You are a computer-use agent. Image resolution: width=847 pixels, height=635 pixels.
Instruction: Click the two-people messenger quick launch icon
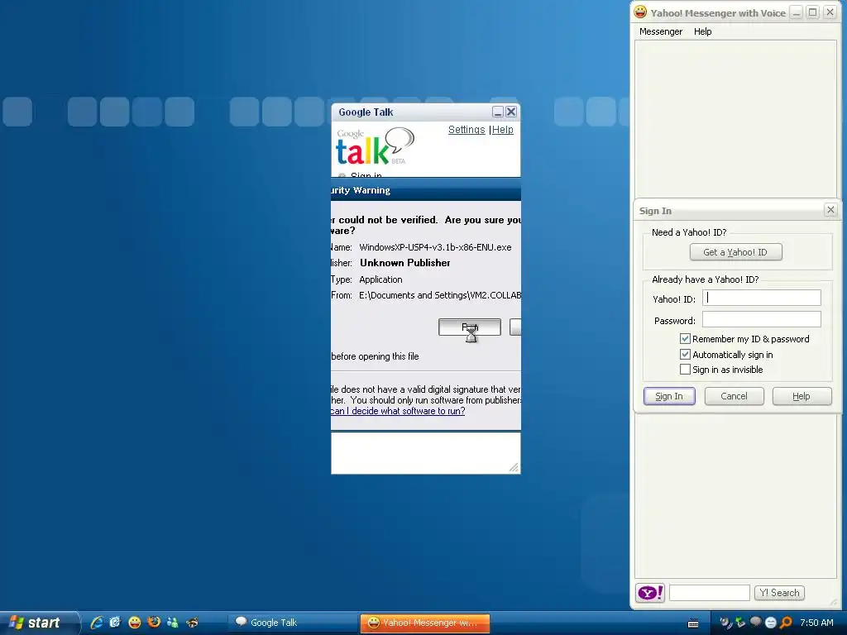pyautogui.click(x=173, y=622)
